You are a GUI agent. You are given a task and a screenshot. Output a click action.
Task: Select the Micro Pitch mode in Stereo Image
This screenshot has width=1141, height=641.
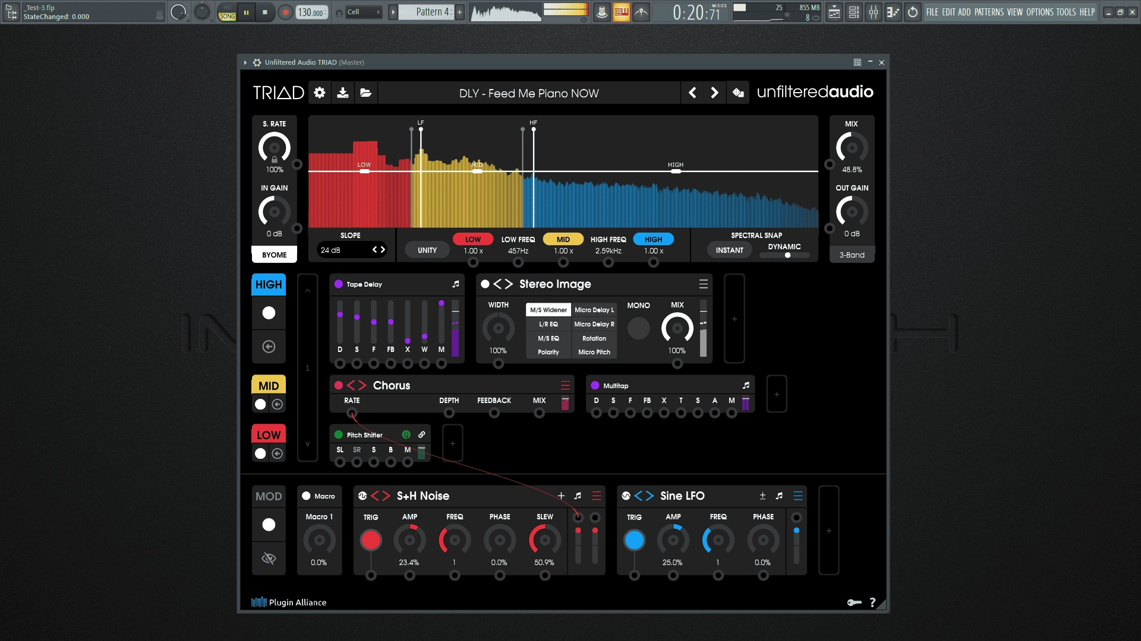click(594, 352)
